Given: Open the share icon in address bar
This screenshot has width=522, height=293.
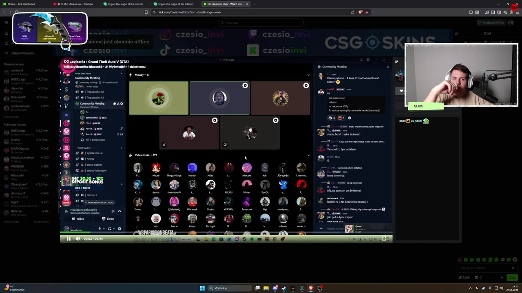Looking at the screenshot, I should 353,12.
